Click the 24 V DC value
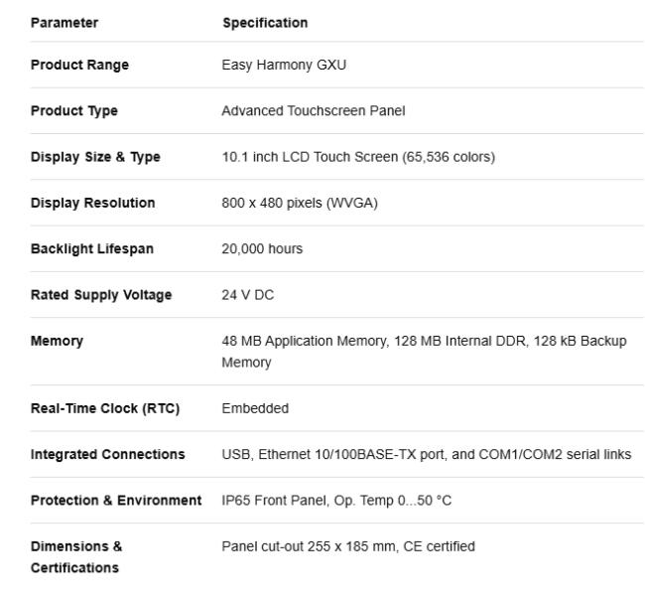The height and width of the screenshot is (600, 645). click(x=248, y=295)
